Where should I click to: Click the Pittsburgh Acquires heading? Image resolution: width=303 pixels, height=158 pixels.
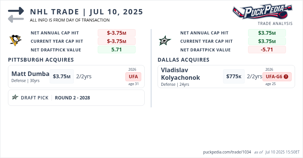click(x=41, y=60)
